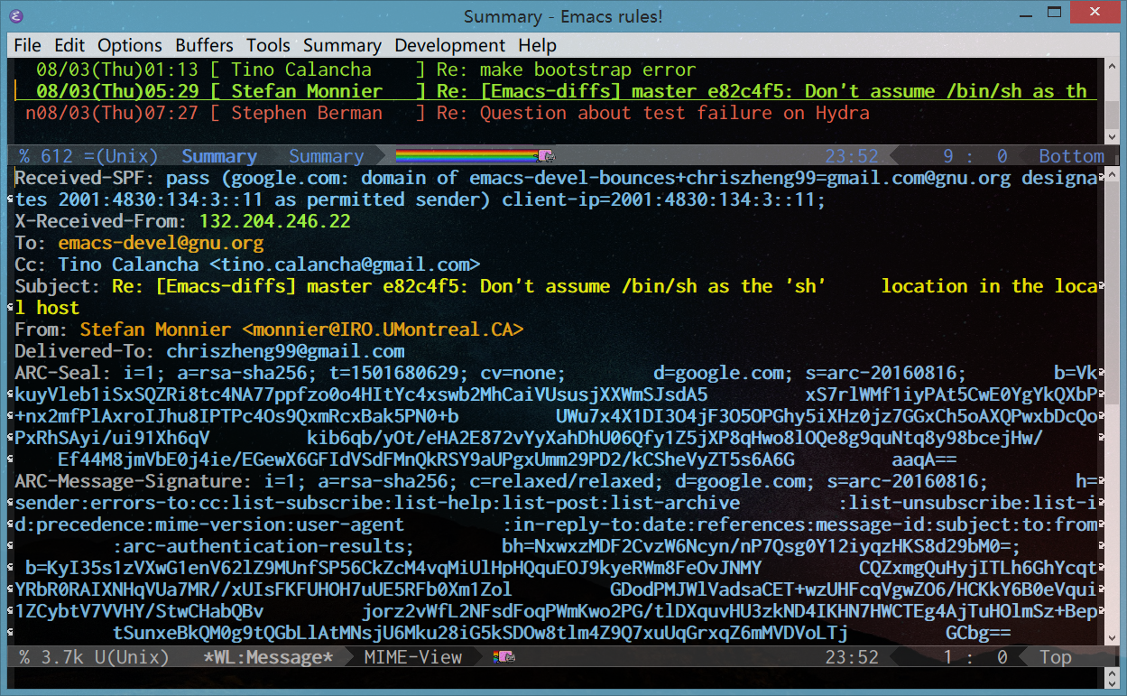The width and height of the screenshot is (1127, 696).
Task: Click the Nyan cat icon in the WL:Message mode line
Action: click(x=505, y=657)
